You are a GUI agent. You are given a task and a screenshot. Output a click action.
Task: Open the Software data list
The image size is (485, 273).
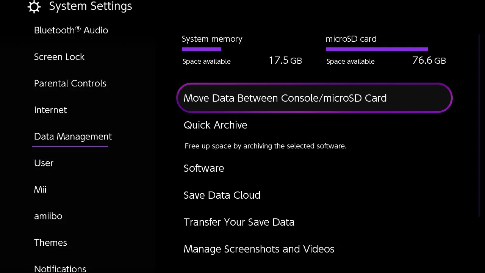[x=204, y=168]
